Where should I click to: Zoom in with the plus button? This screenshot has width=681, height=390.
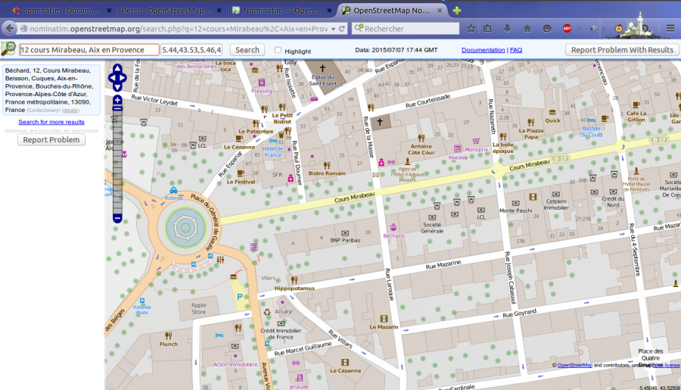[117, 101]
